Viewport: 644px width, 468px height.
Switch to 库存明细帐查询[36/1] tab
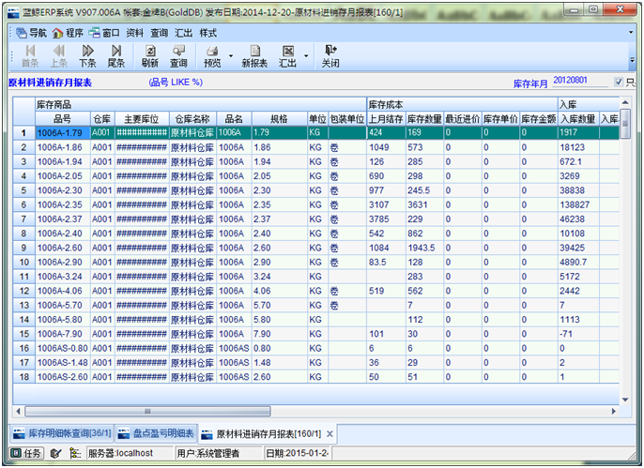(x=62, y=433)
